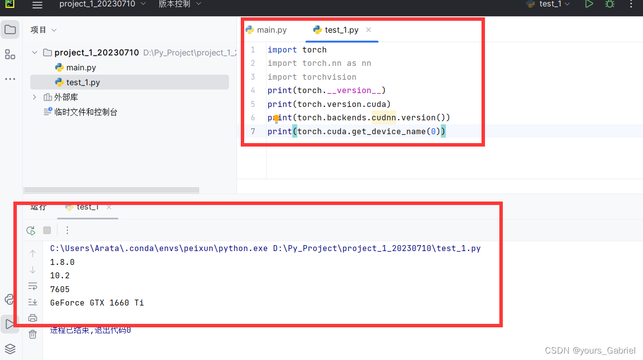643x360 pixels.
Task: Expand the 外部库 node
Action: 35,97
